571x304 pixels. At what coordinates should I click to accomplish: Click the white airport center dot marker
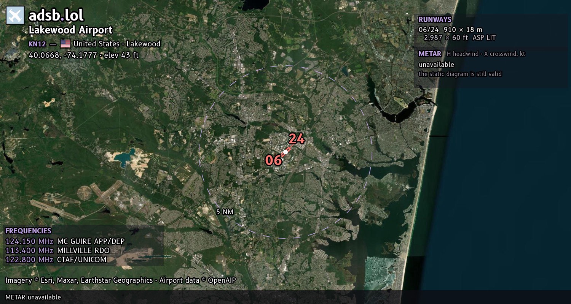tap(285, 152)
